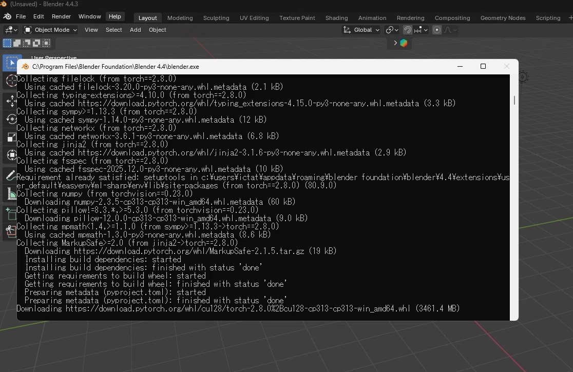The width and height of the screenshot is (573, 372).
Task: Open the transform pivot point dropdown
Action: [392, 30]
